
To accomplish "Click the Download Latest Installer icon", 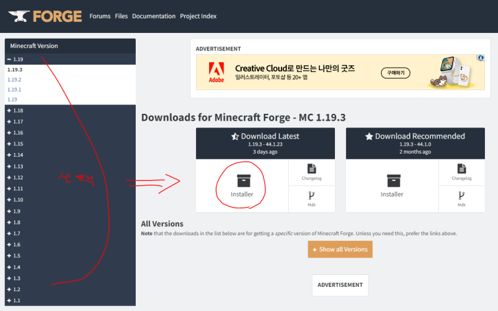I will point(243,181).
